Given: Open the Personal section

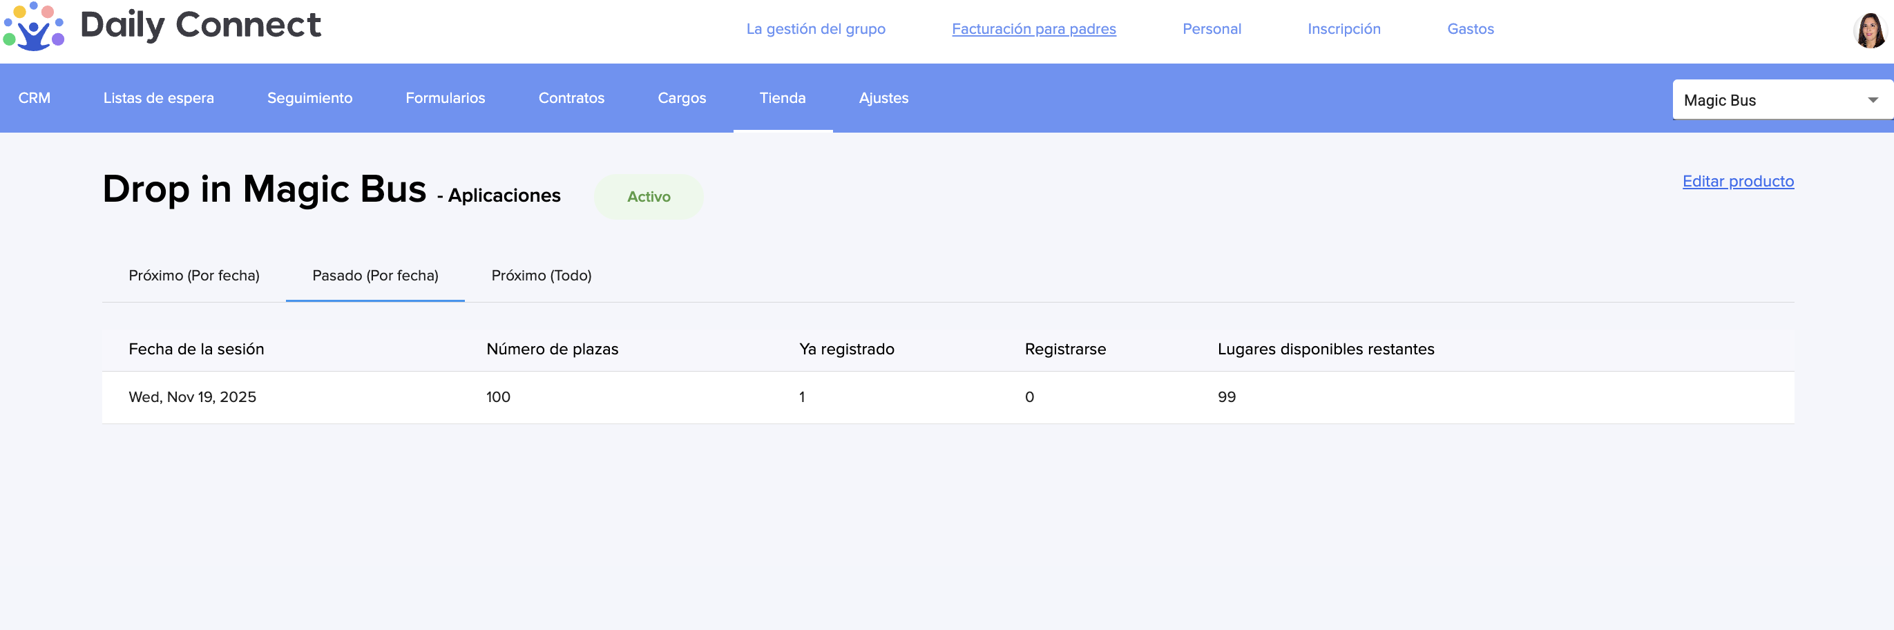Looking at the screenshot, I should 1211,29.
